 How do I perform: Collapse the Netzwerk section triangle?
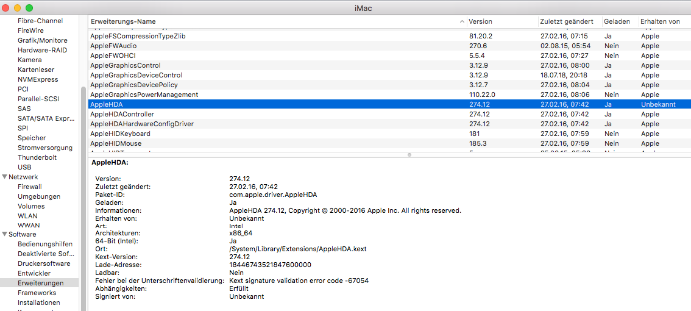pos(4,177)
